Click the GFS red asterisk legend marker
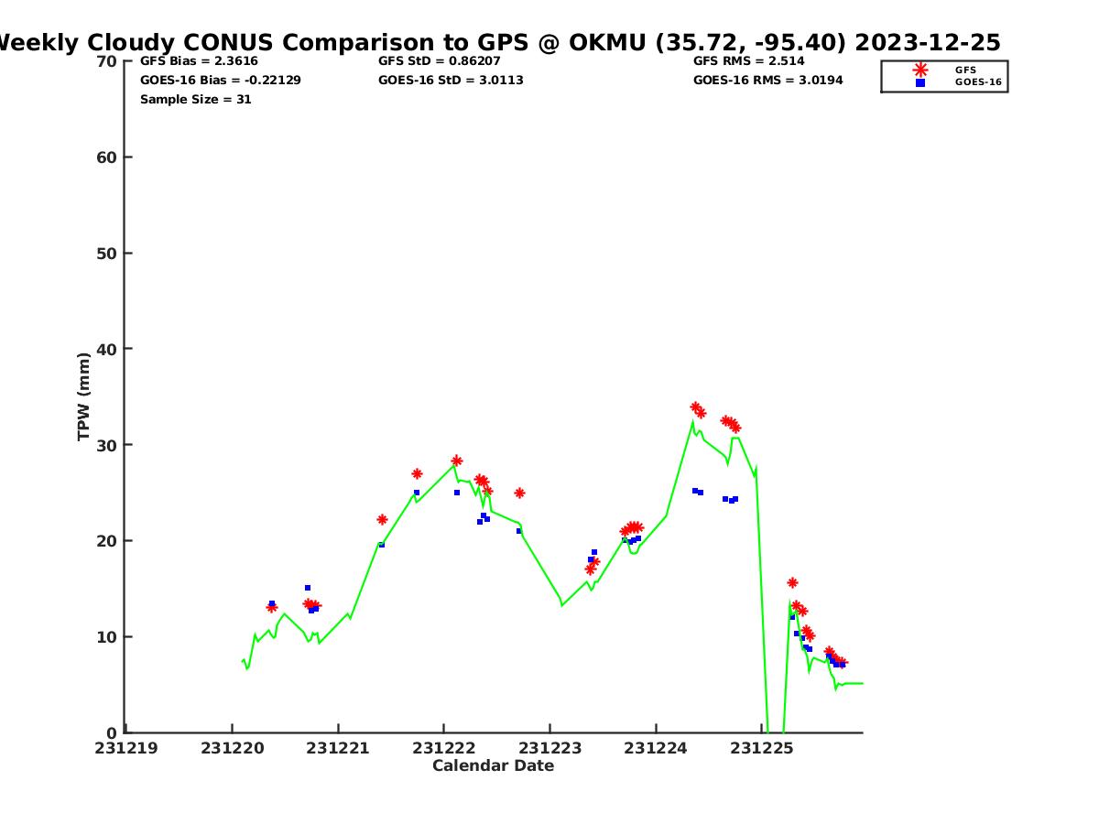1099x824 pixels. coord(920,70)
